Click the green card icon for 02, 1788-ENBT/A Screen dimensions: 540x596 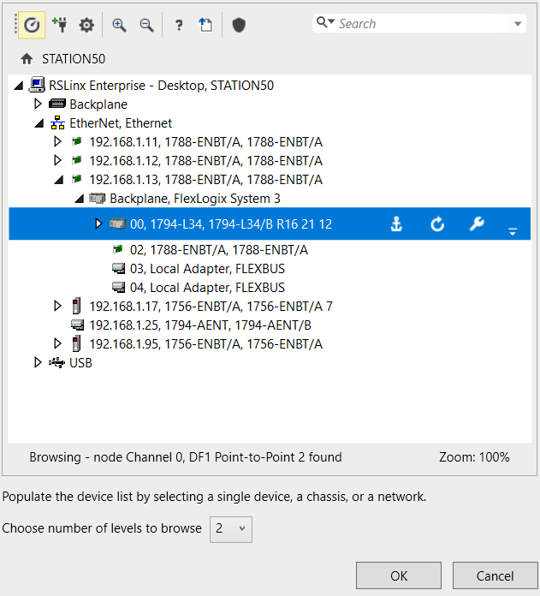[118, 249]
